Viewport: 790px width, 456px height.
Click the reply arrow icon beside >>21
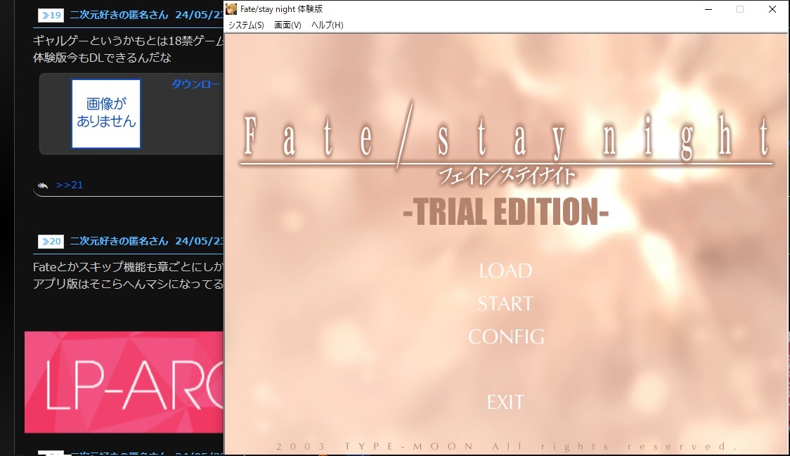tap(43, 185)
